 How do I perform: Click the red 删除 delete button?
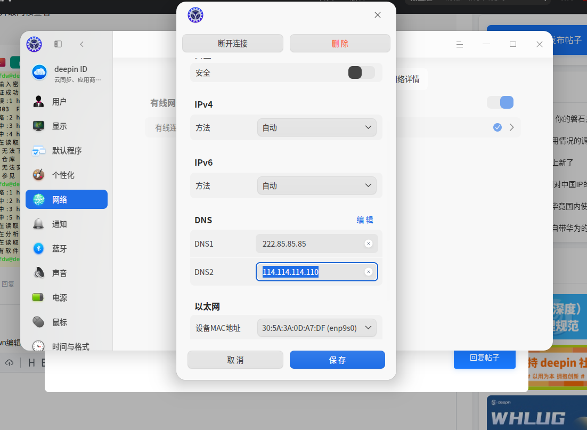pyautogui.click(x=340, y=44)
